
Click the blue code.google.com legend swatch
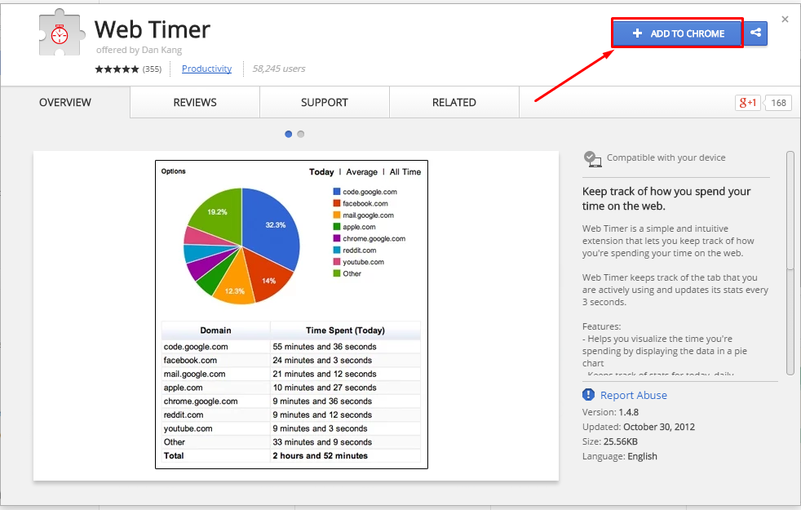tap(337, 192)
